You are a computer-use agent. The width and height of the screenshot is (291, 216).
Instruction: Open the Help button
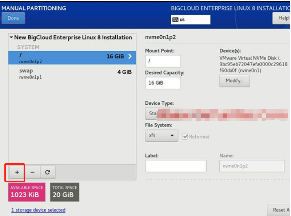(x=281, y=18)
